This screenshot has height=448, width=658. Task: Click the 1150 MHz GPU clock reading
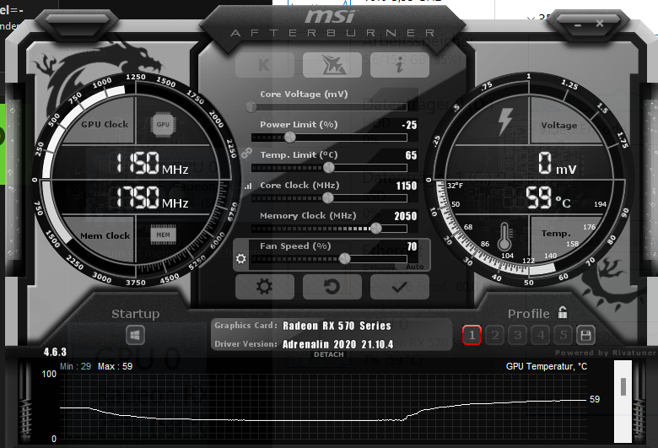[152, 163]
